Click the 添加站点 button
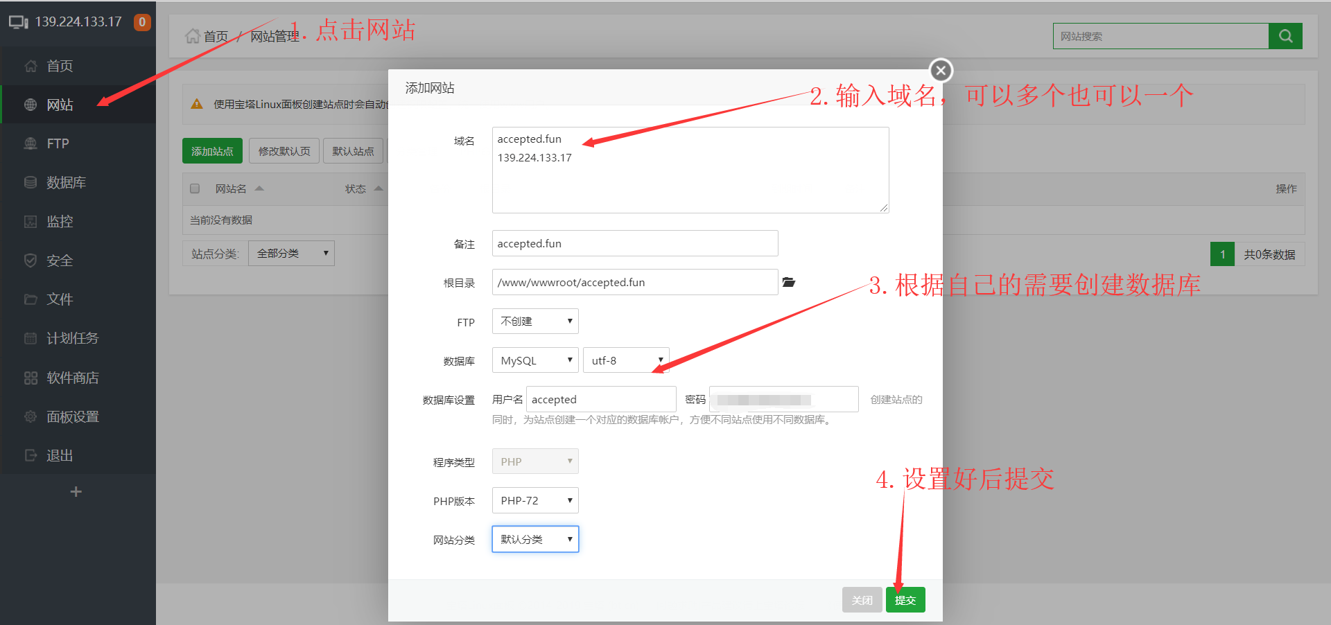 pyautogui.click(x=212, y=150)
